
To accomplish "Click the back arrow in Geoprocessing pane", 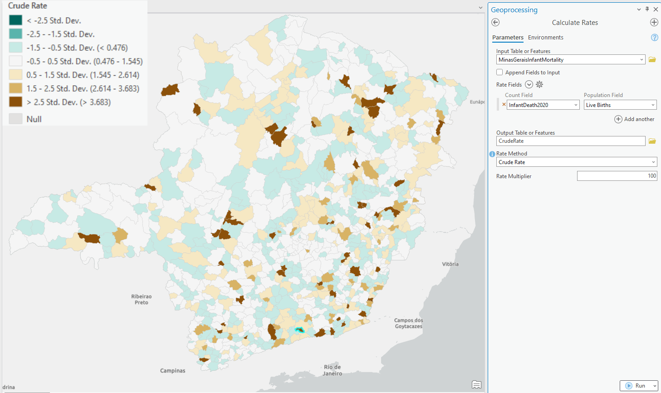I will [x=495, y=22].
